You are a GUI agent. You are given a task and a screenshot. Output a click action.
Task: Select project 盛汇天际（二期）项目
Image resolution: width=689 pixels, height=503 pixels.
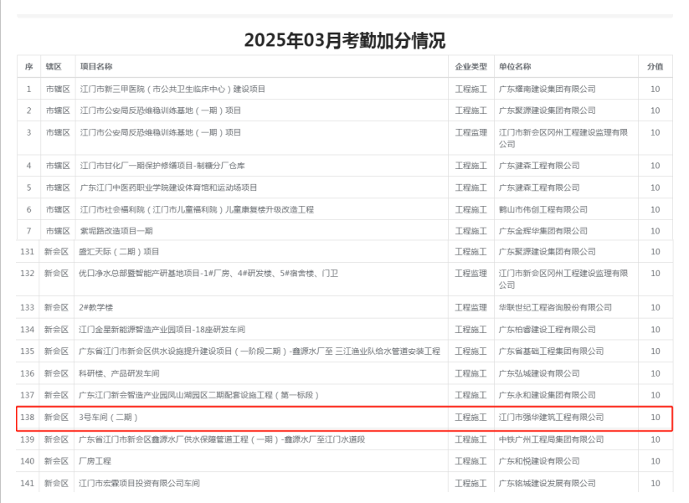click(119, 252)
